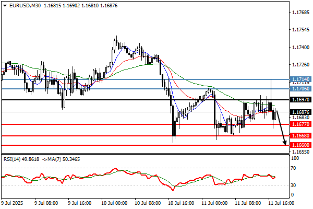Click the 1.16600 red support level label
The width and height of the screenshot is (313, 209).
(x=300, y=145)
